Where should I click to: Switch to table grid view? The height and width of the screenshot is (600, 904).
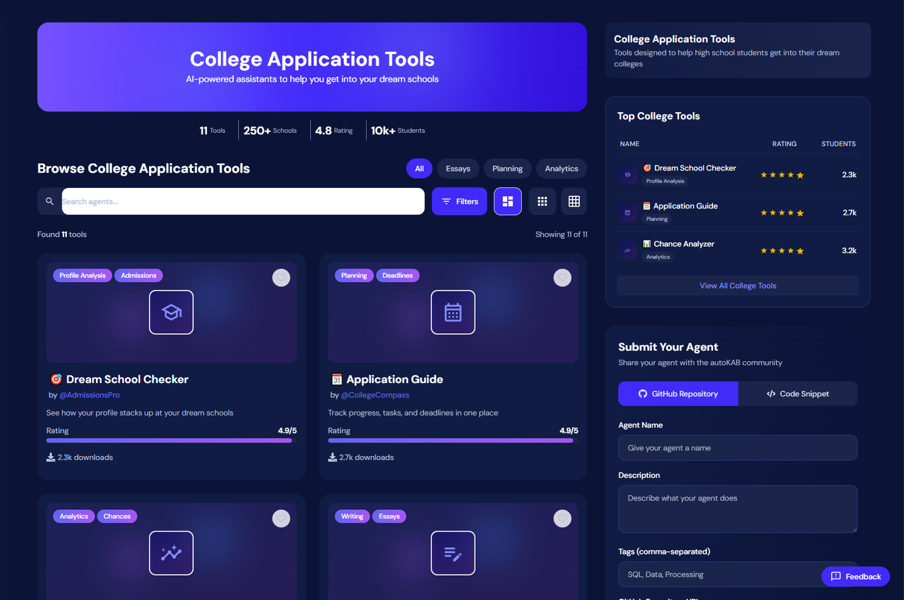pos(574,202)
